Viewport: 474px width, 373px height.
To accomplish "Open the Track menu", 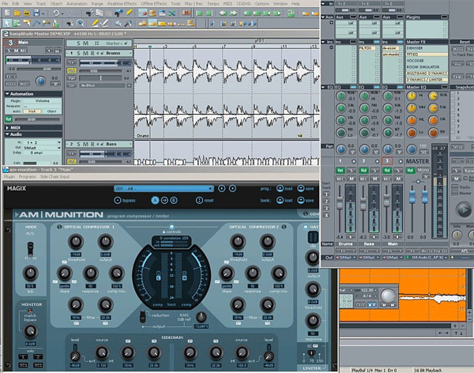I will point(41,4).
